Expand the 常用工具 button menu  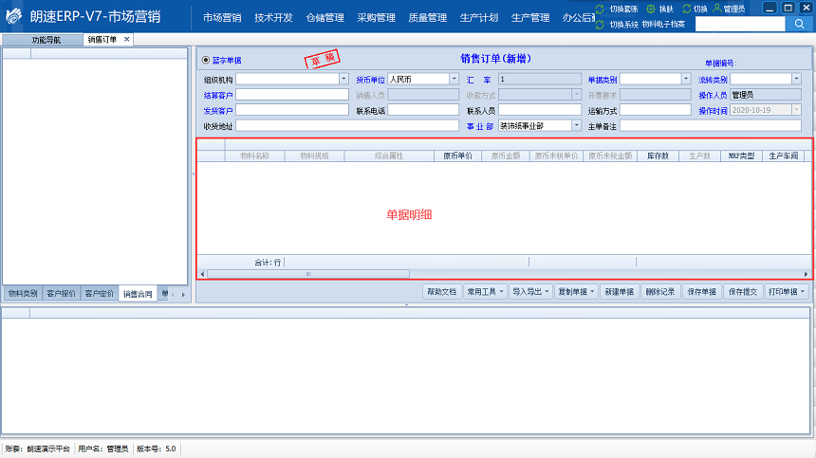click(x=501, y=292)
